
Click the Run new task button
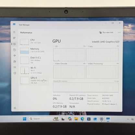pos(106,32)
